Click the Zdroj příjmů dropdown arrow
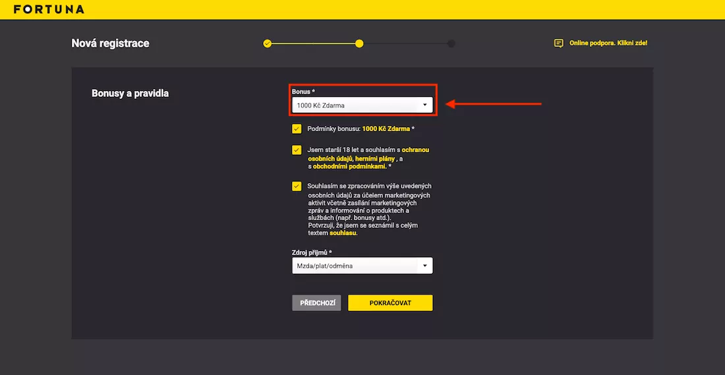 tap(425, 266)
